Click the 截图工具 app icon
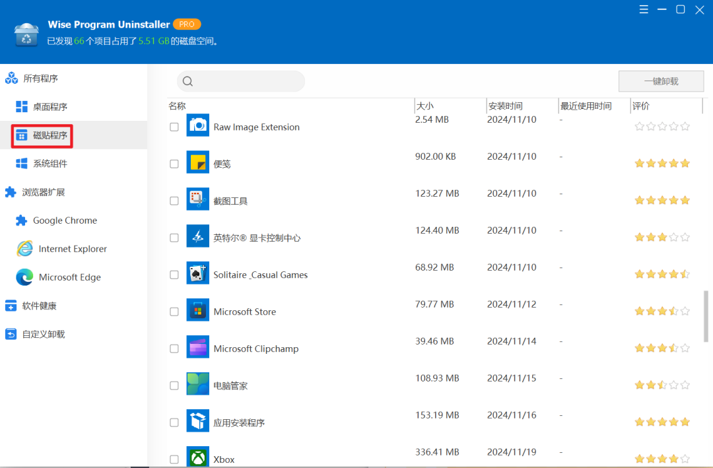713x468 pixels. click(x=197, y=199)
